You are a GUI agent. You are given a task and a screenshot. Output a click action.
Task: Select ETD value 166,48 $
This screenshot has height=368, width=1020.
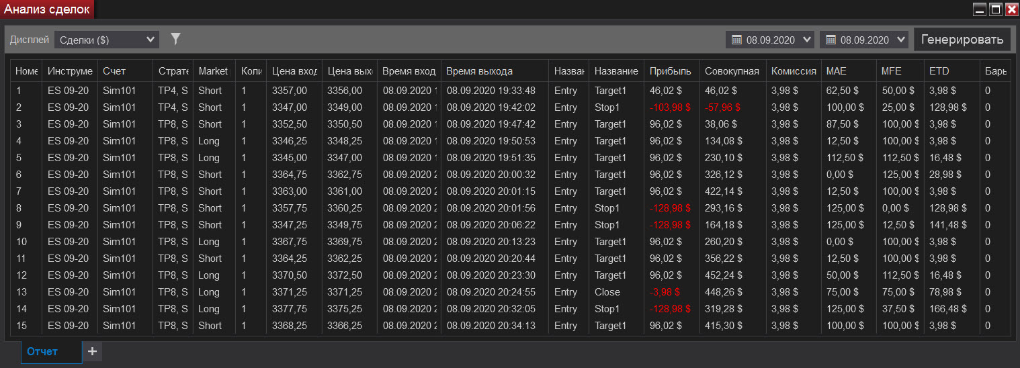tap(948, 309)
